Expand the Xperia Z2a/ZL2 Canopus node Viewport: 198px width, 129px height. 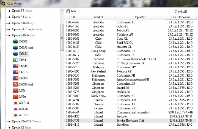[9, 122]
